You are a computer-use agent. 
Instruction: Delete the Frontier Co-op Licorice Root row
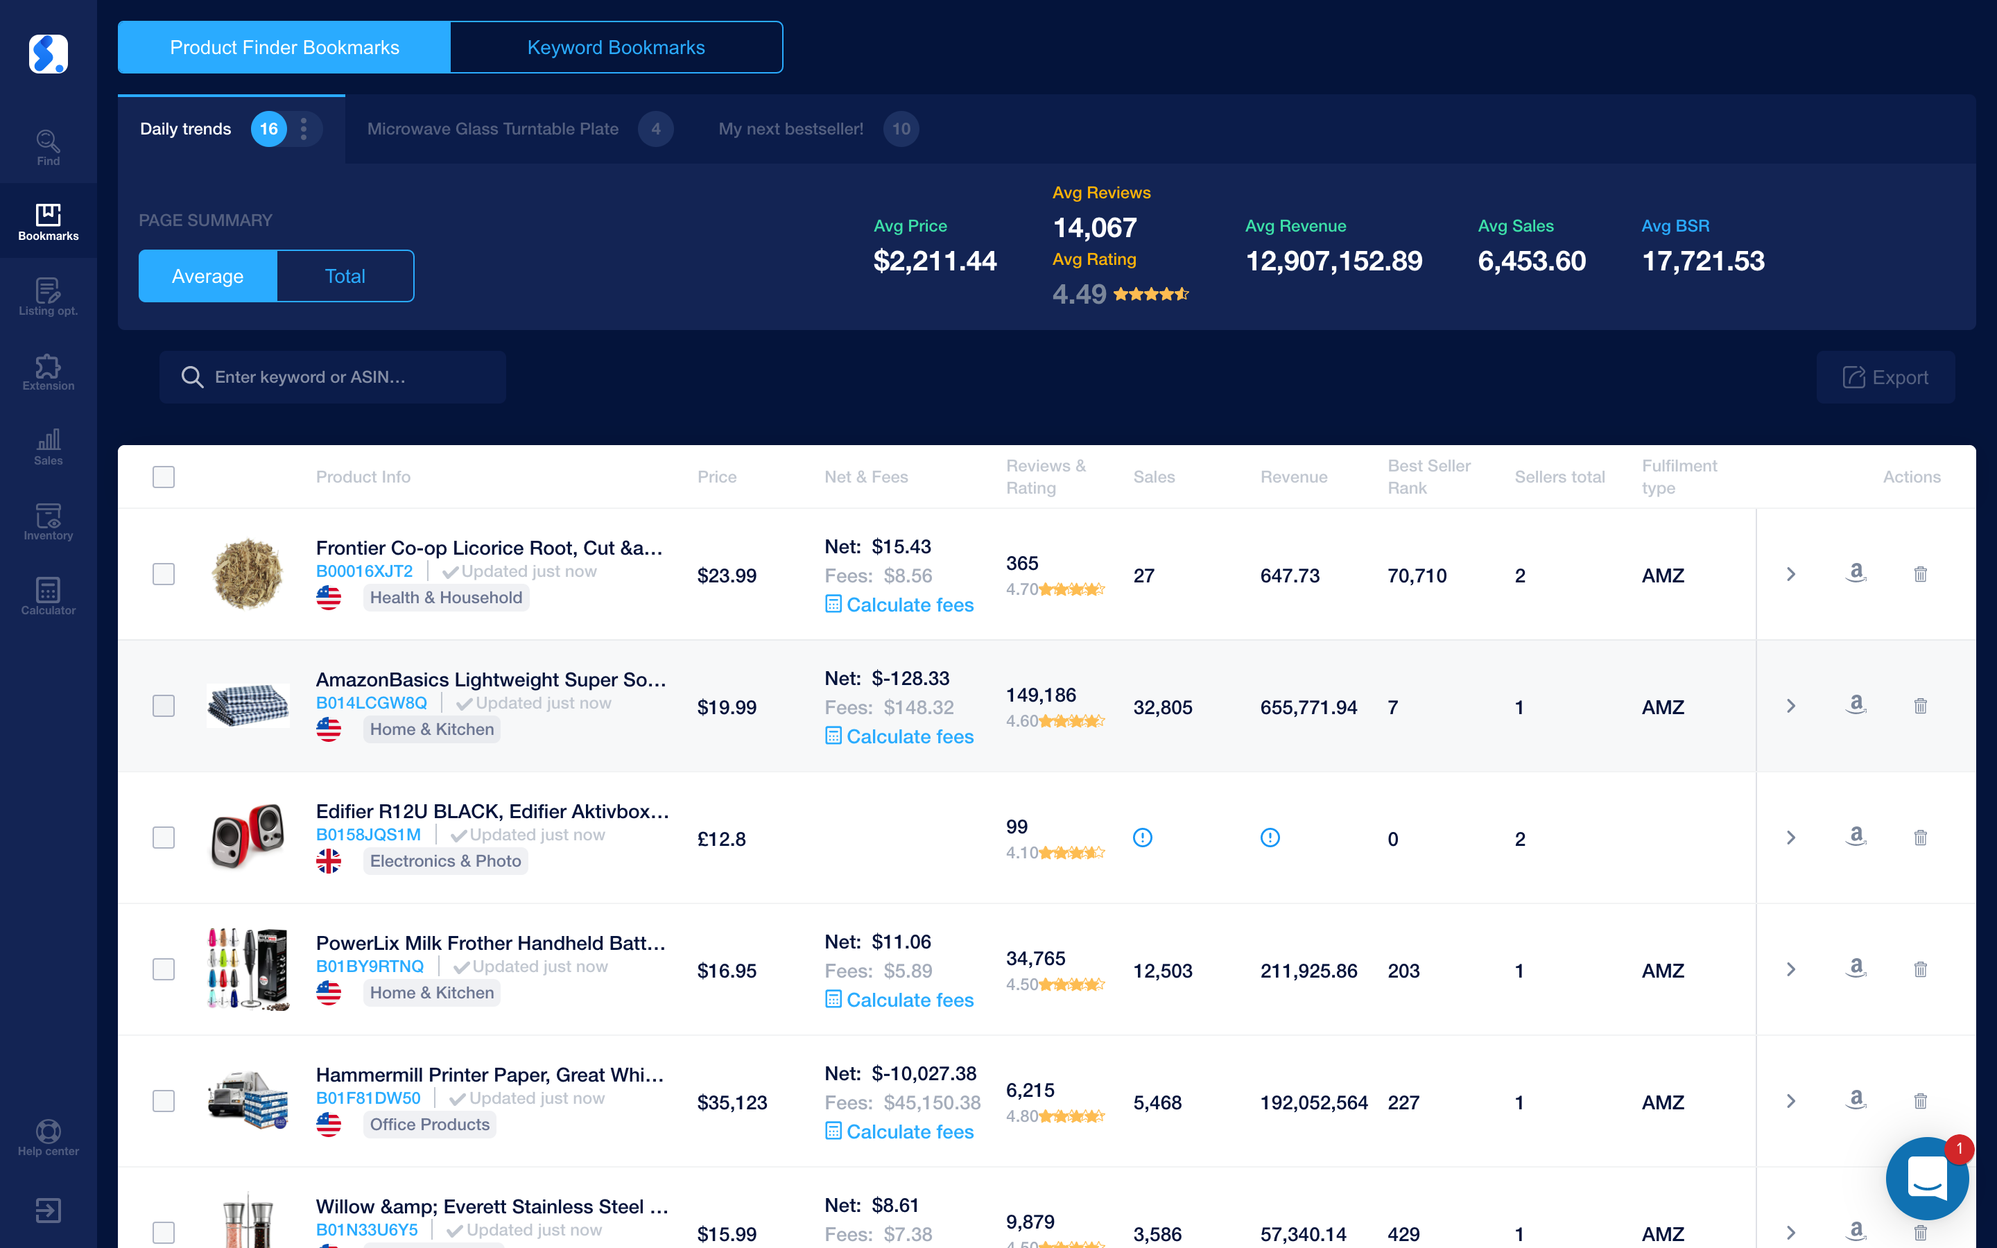point(1920,575)
